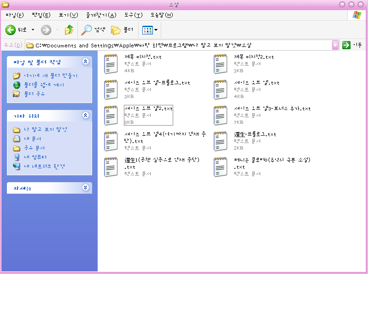Click 폴더를 웹에 게시 link

point(44,85)
